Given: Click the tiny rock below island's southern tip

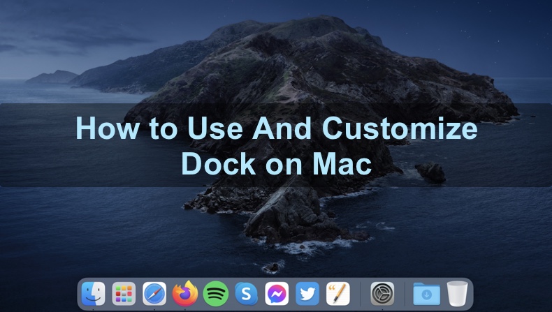Looking at the screenshot, I should tap(271, 267).
